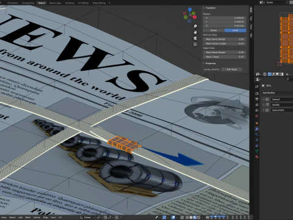Toggle proportional editing in viewport header
The width and height of the screenshot is (293, 220).
[x=117, y=218]
